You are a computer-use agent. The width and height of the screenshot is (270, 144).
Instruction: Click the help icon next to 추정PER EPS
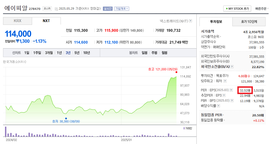click(x=224, y=95)
